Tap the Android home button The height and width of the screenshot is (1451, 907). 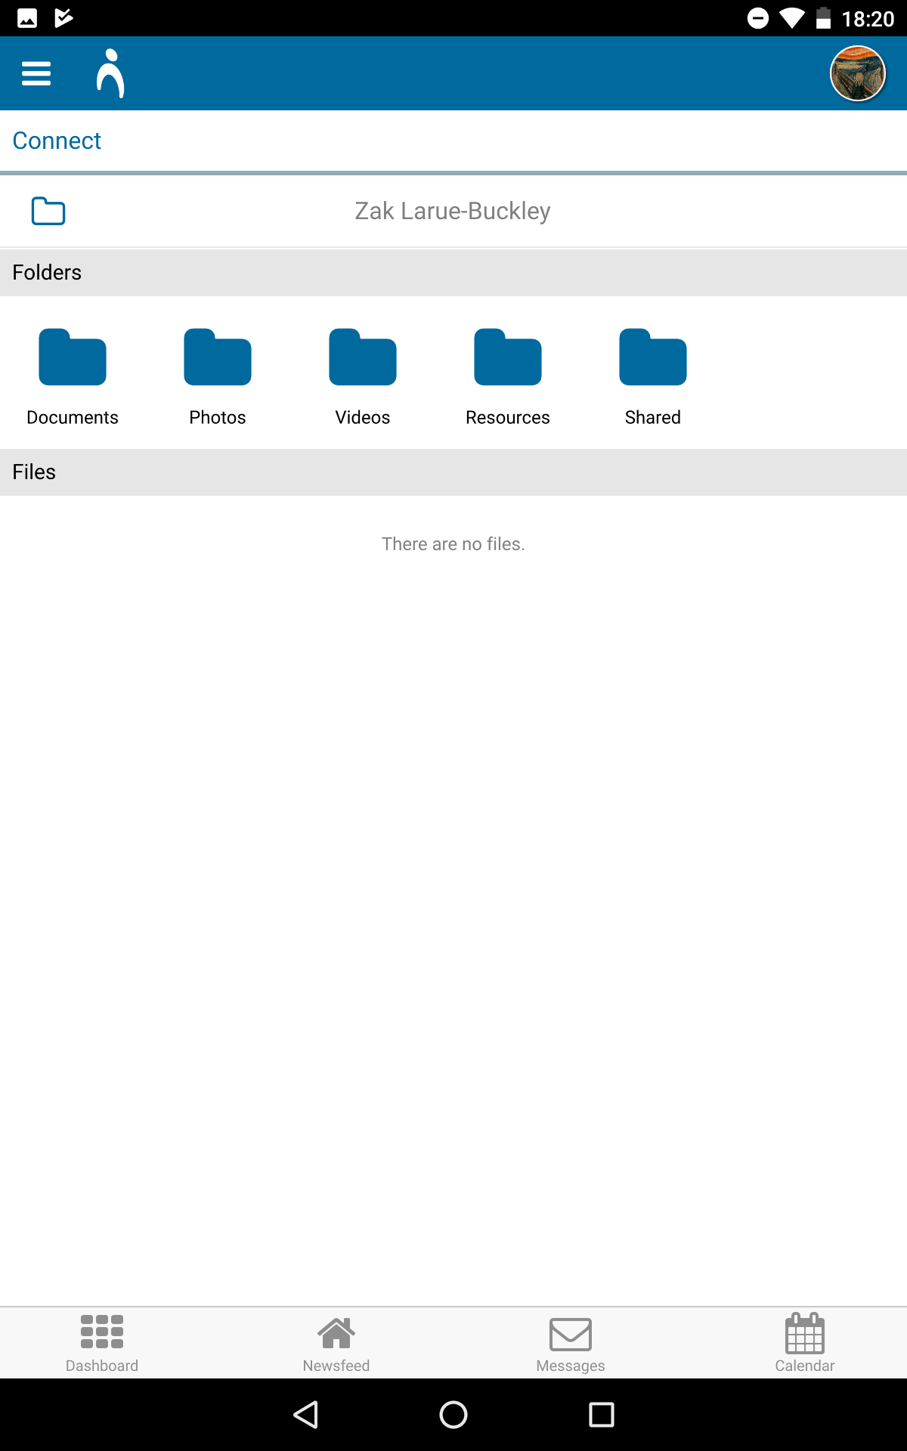pyautogui.click(x=453, y=1415)
